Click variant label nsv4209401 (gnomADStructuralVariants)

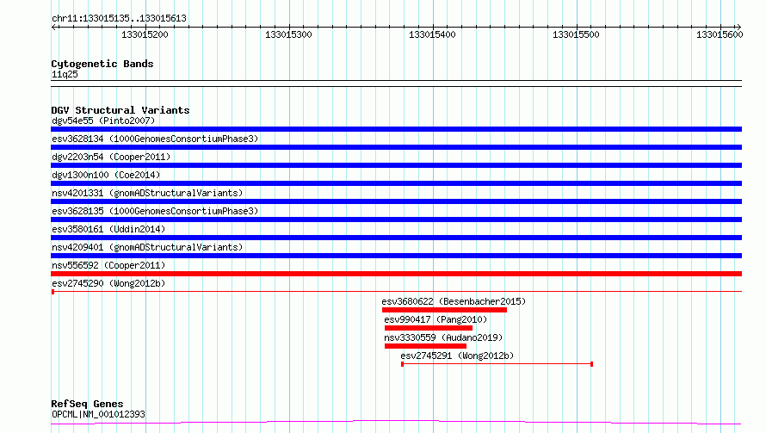pyautogui.click(x=147, y=247)
